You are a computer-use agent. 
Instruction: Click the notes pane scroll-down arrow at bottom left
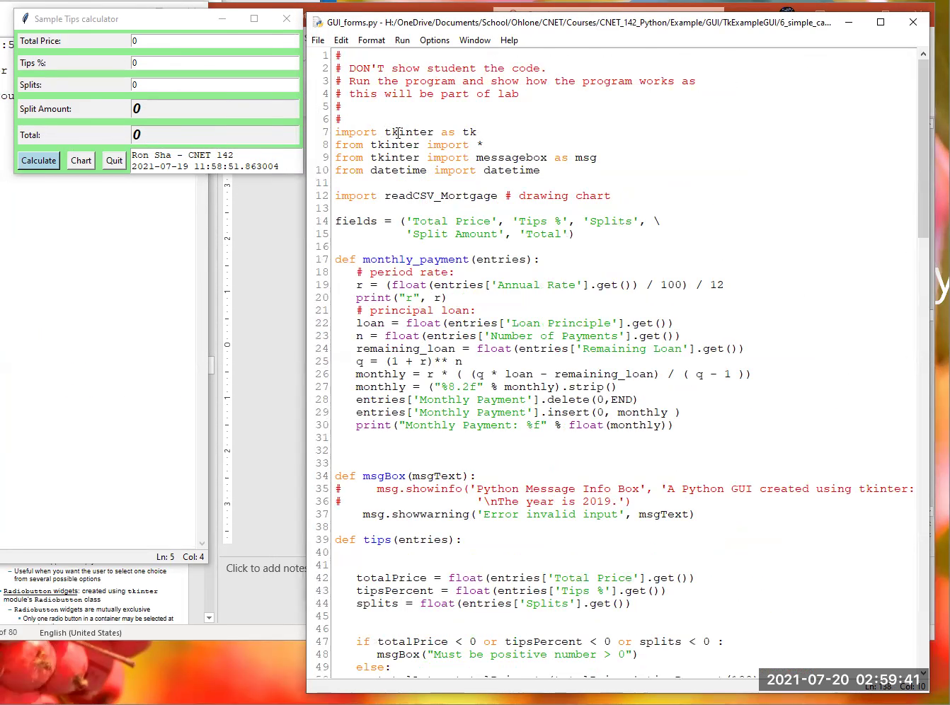(x=209, y=618)
